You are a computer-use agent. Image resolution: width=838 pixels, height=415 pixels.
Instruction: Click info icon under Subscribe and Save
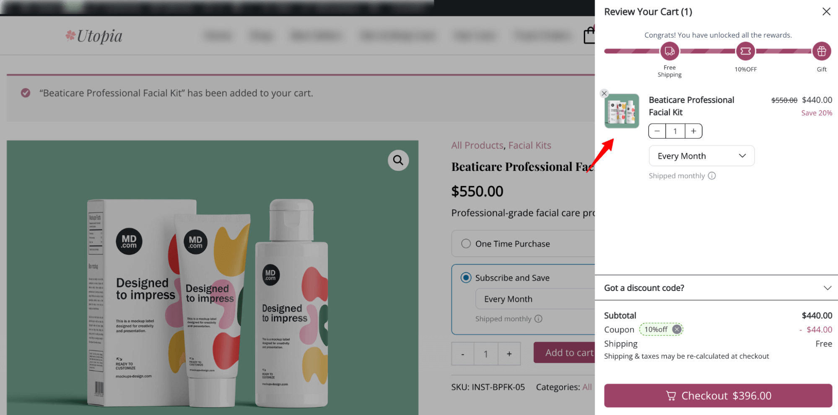(x=539, y=319)
